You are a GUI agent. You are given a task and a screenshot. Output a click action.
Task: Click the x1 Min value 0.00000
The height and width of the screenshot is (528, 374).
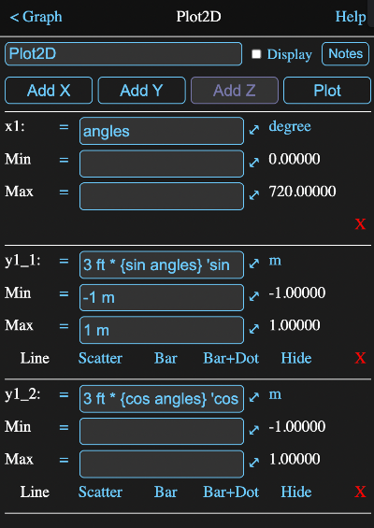pyautogui.click(x=295, y=159)
